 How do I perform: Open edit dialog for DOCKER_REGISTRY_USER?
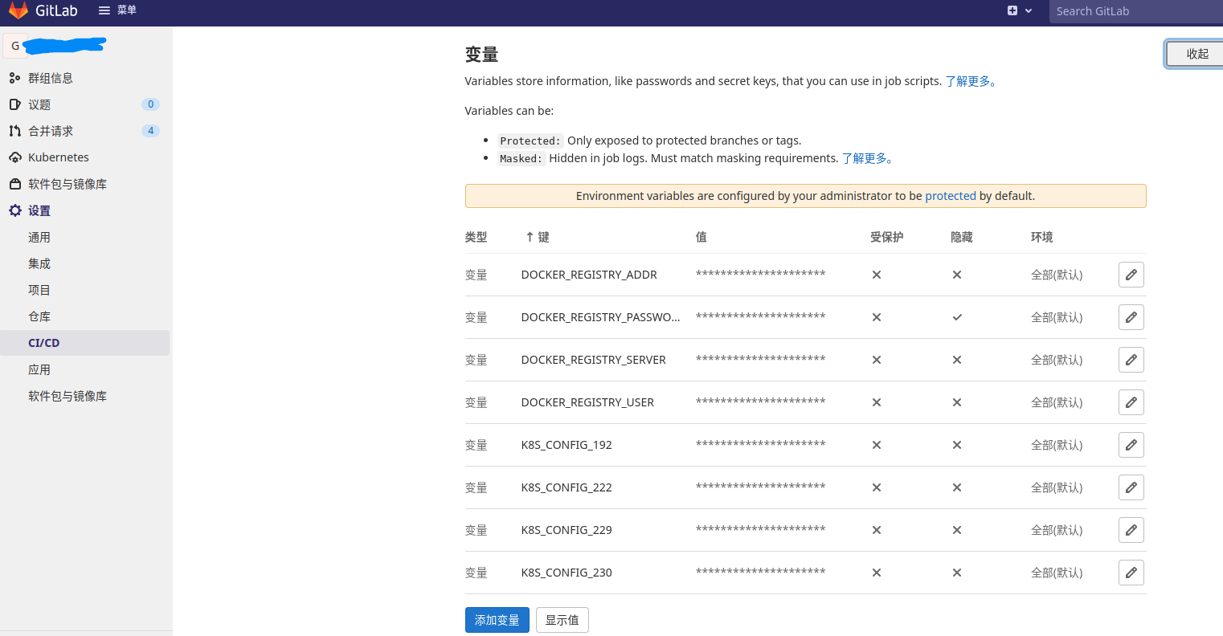tap(1131, 402)
